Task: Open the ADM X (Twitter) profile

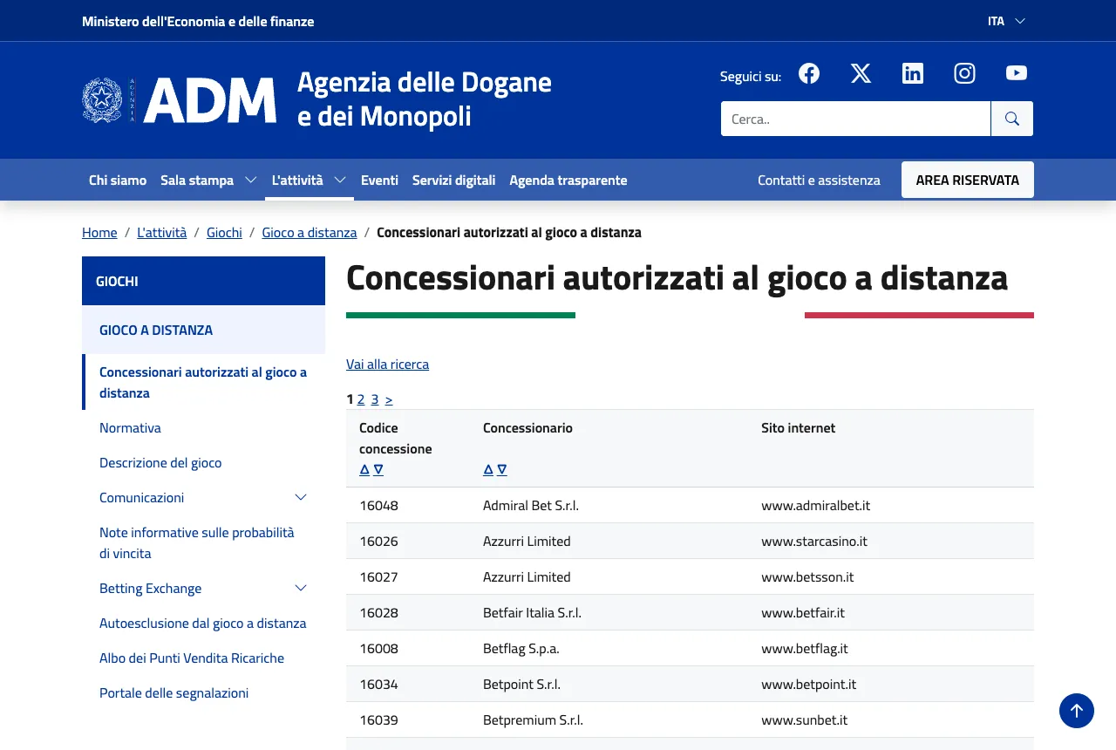Action: (861, 73)
